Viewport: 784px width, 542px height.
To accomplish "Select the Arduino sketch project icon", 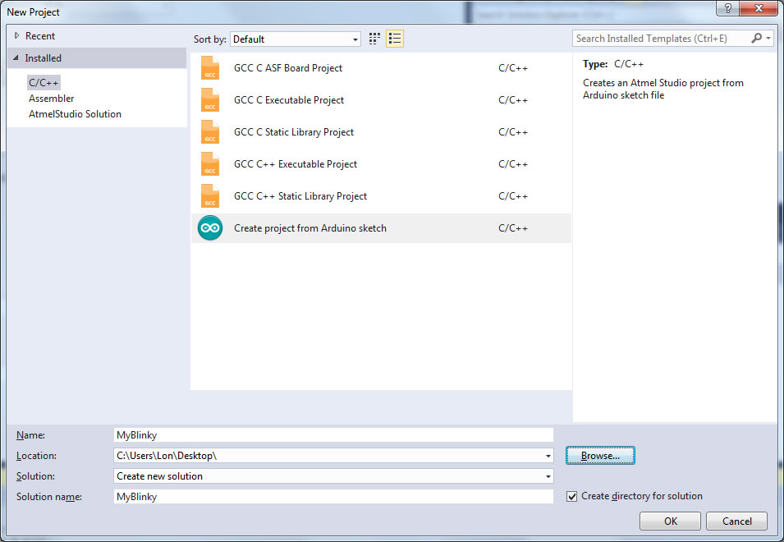I will [x=210, y=228].
